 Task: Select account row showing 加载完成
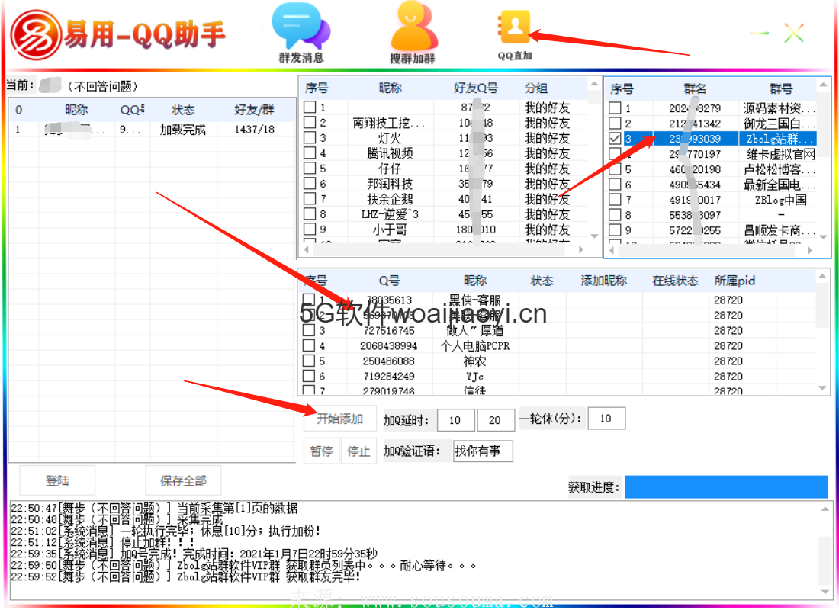[152, 130]
